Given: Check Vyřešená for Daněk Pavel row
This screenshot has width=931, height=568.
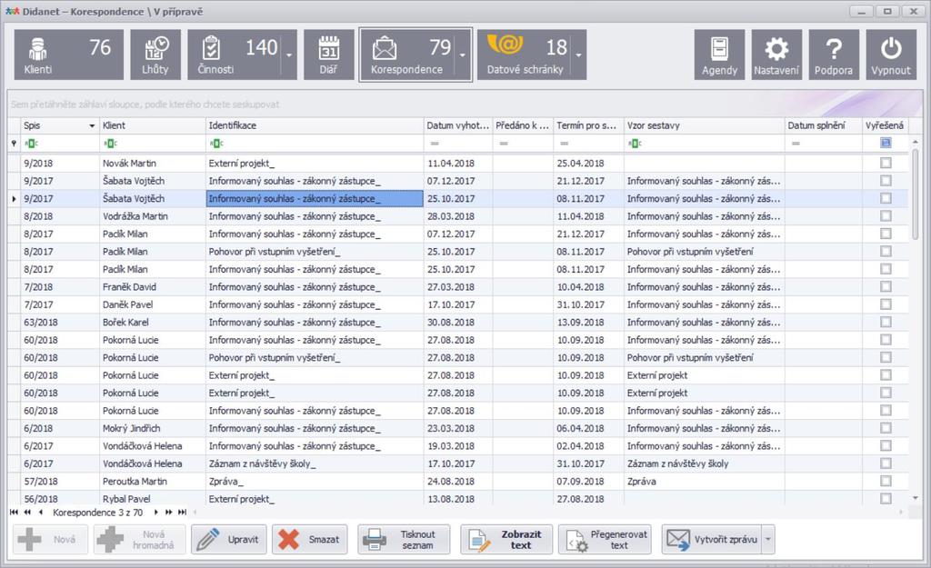Looking at the screenshot, I should point(886,304).
